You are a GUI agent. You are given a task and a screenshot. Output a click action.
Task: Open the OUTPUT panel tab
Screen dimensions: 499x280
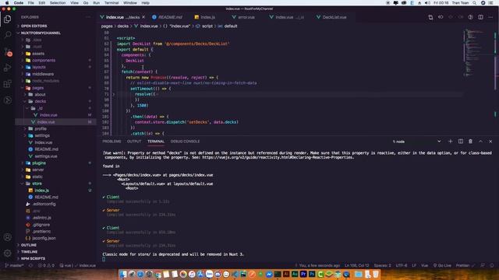click(134, 142)
